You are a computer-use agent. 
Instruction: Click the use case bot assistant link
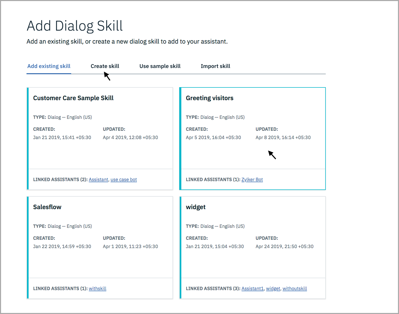pyautogui.click(x=124, y=179)
